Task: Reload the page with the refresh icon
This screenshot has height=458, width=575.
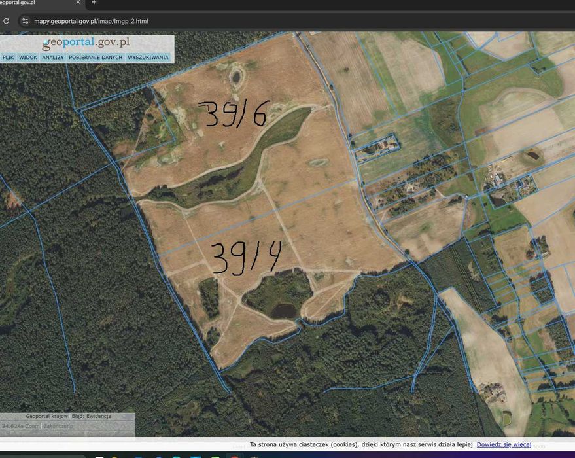Action: click(x=7, y=22)
